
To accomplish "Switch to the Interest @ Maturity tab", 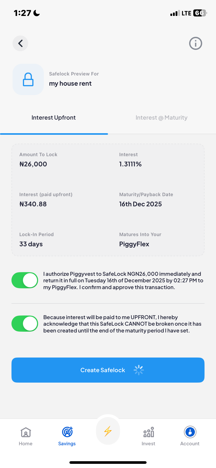I will coord(161,118).
